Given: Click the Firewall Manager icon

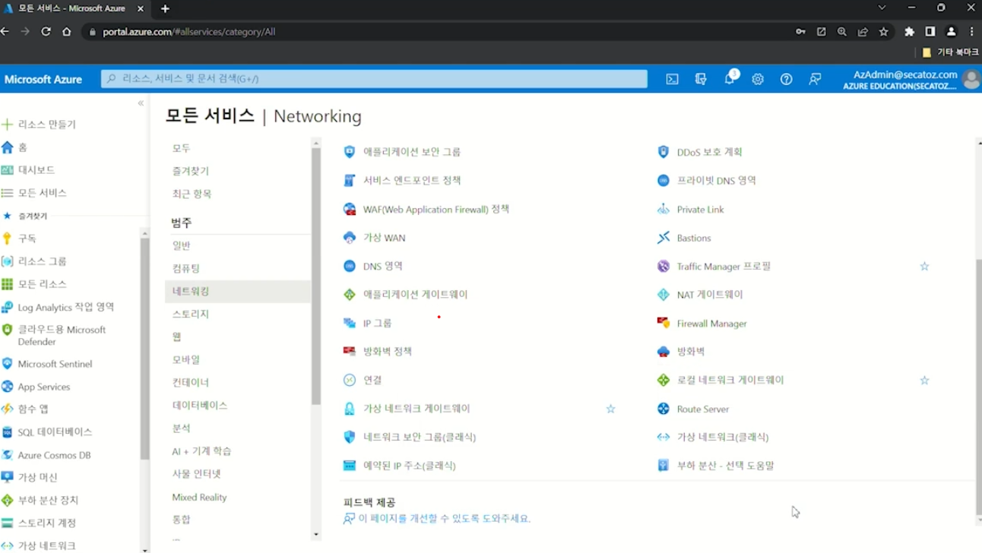Looking at the screenshot, I should pyautogui.click(x=664, y=323).
